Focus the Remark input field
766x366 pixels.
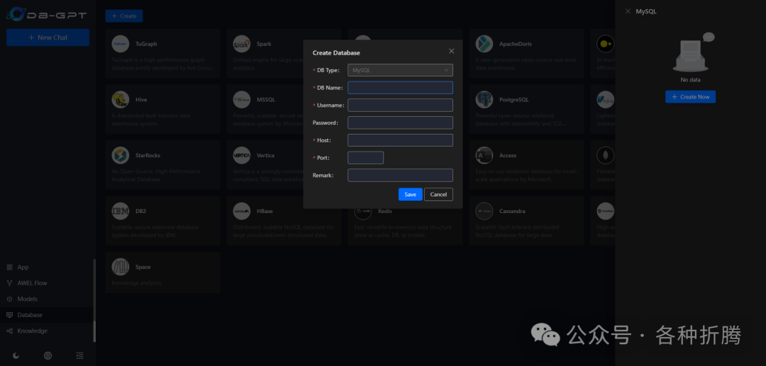[x=400, y=175]
